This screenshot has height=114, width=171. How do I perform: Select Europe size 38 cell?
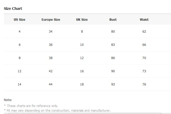(x=51, y=58)
